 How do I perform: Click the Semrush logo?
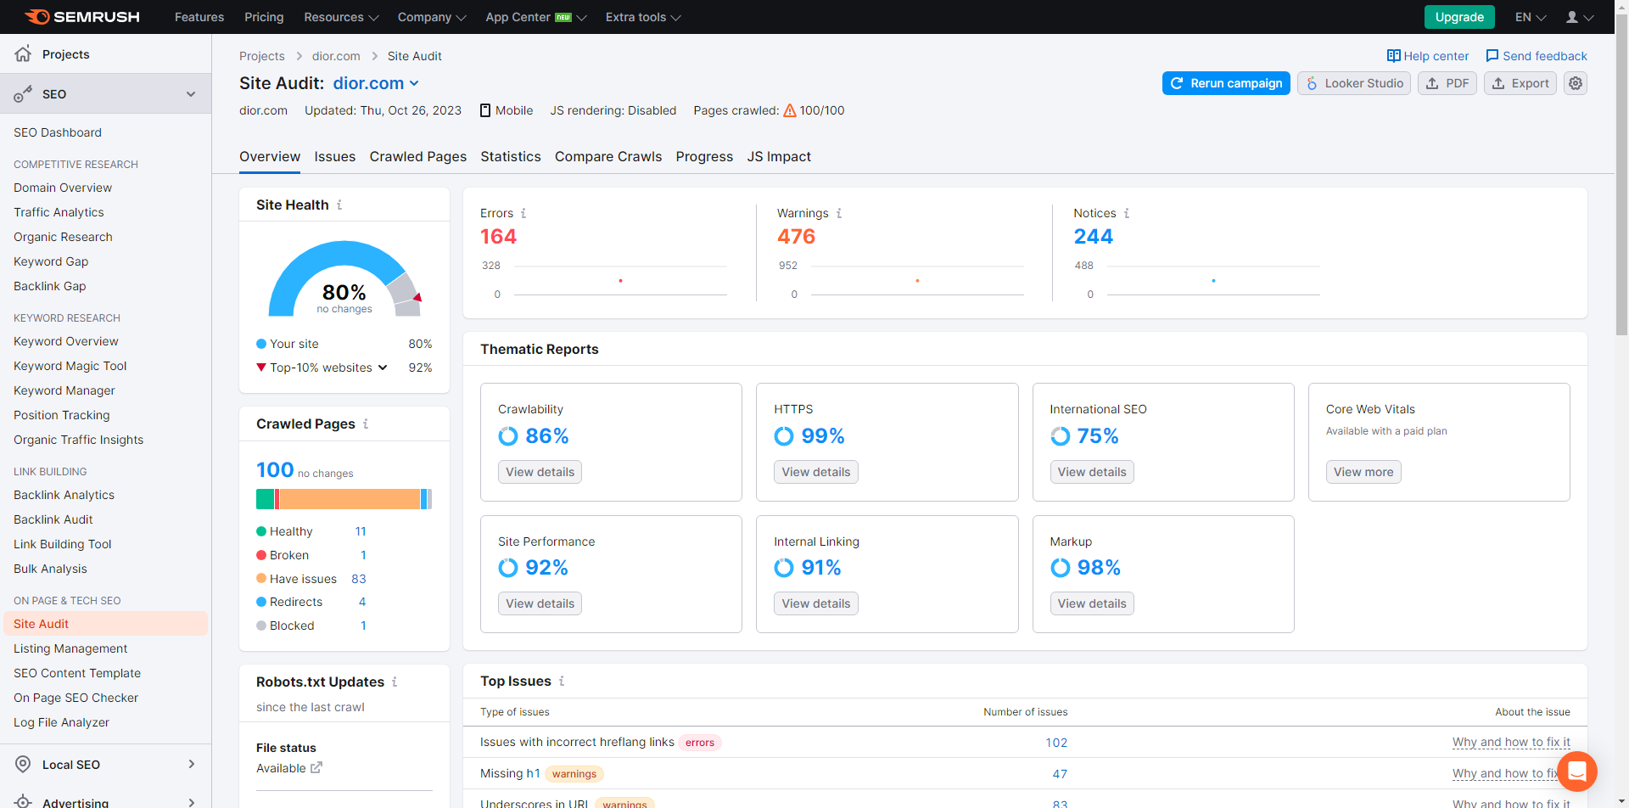coord(81,17)
